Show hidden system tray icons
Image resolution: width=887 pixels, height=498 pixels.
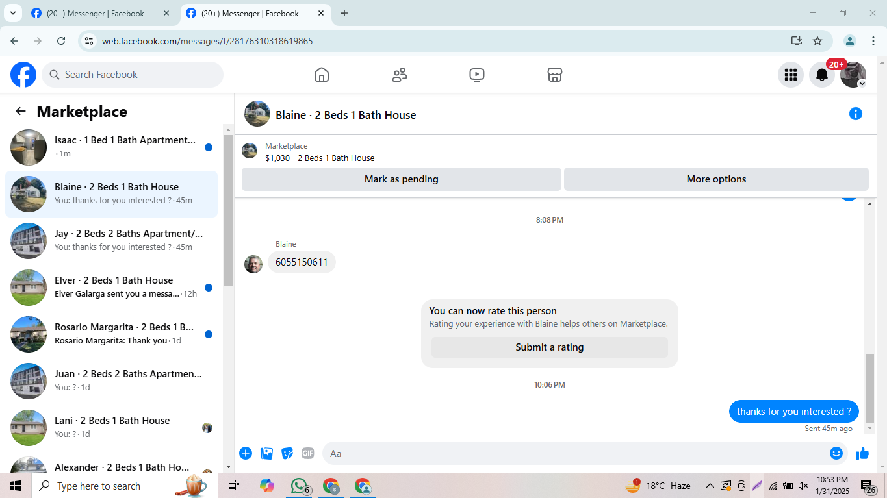(x=710, y=486)
